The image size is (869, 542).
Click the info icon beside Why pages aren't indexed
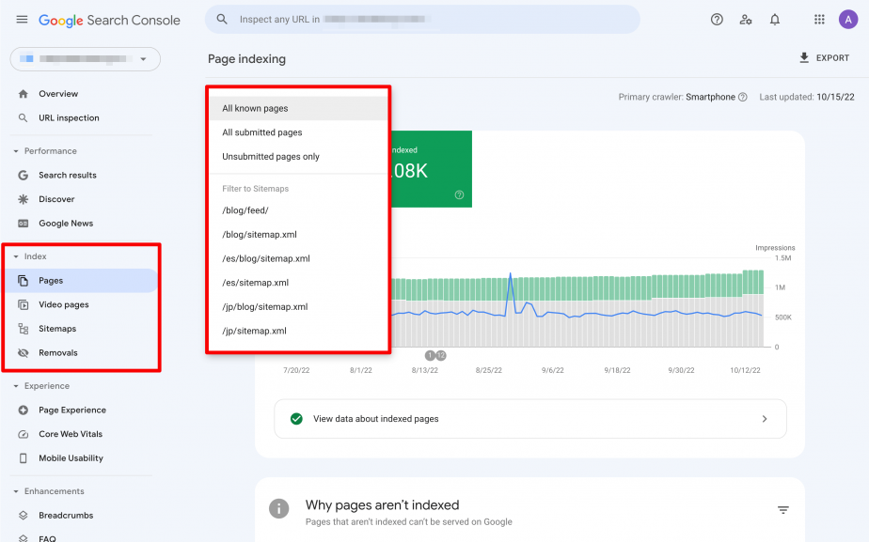tap(278, 508)
